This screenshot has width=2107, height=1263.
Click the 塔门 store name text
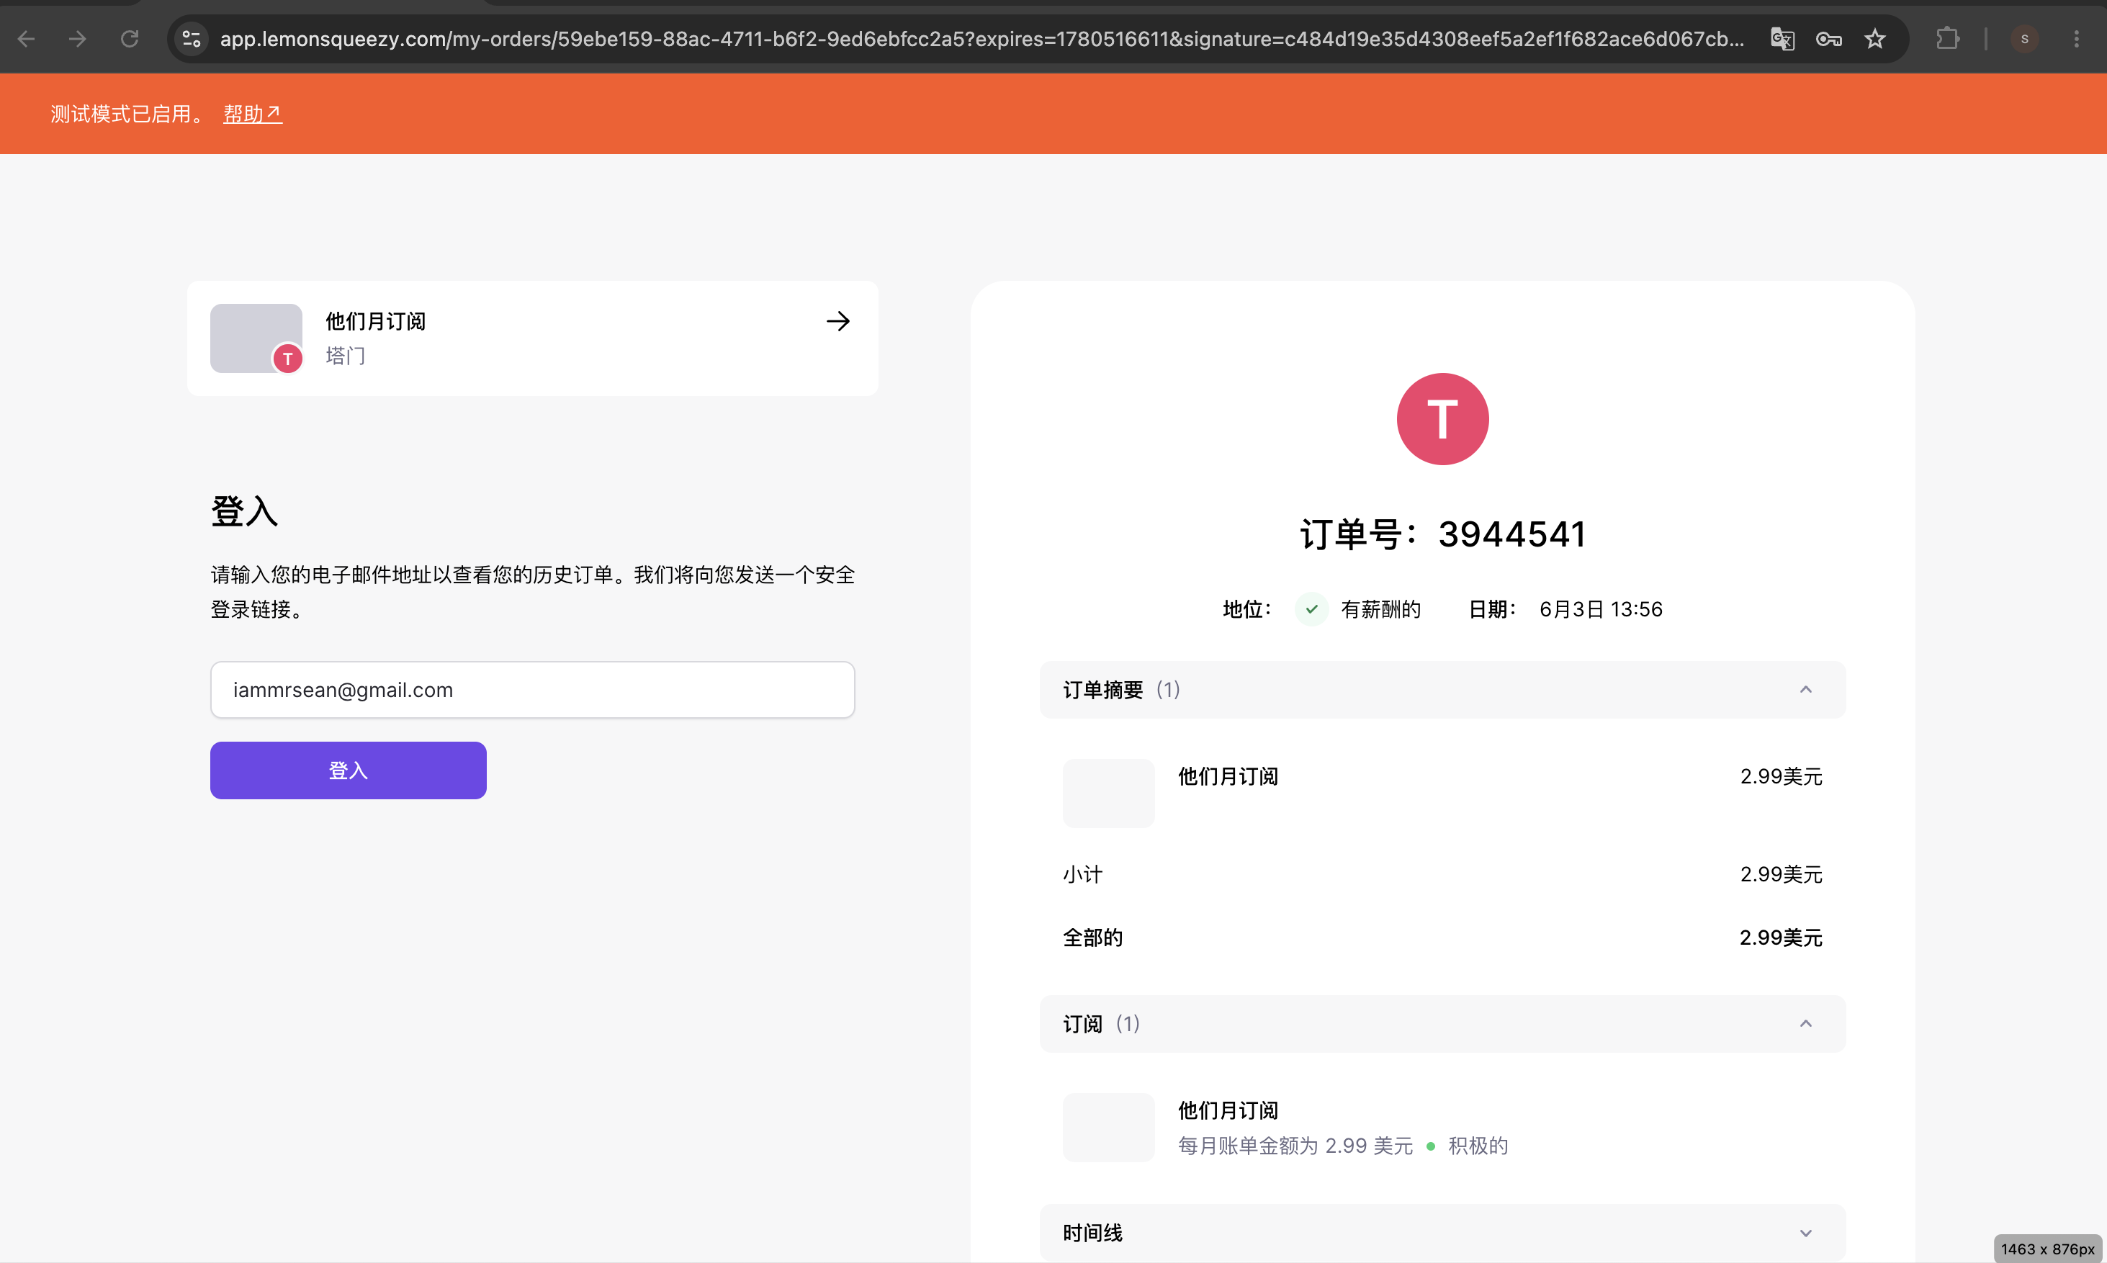click(x=346, y=355)
